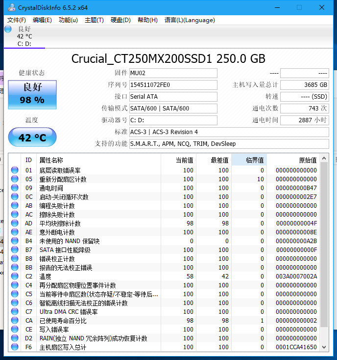Click the 主机写入量总计 field 3685 GB
The height and width of the screenshot is (360, 337).
coord(305,85)
